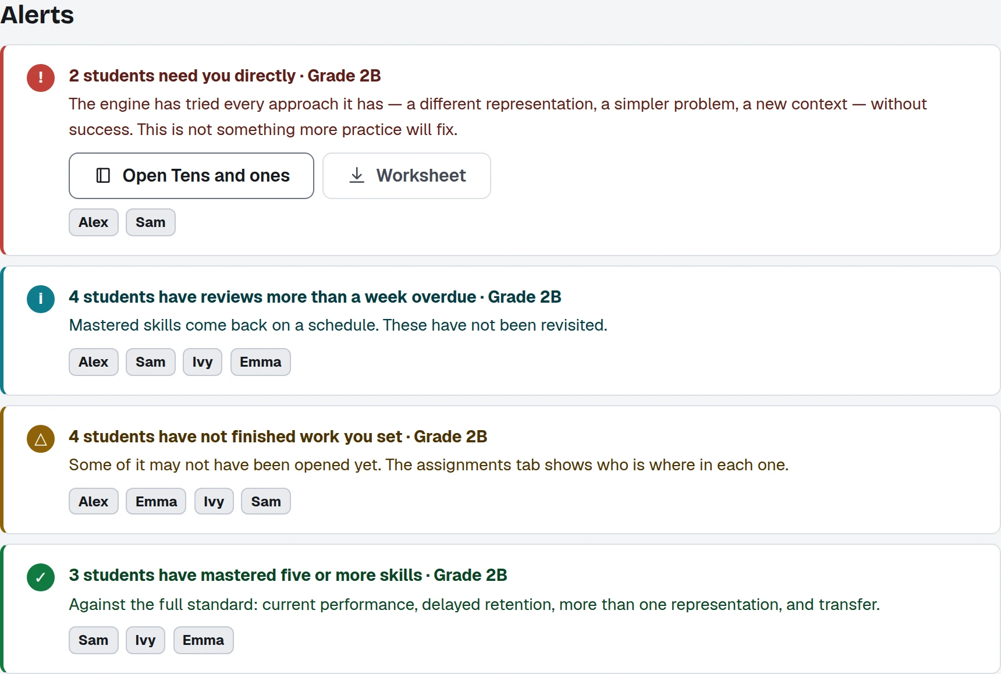Click the teal info icon for overdue reviews

click(41, 299)
